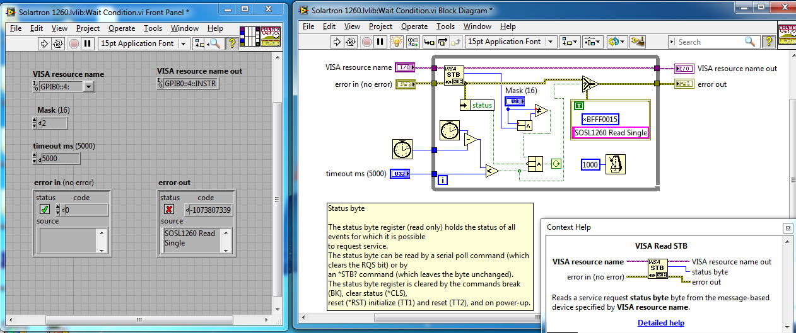Open Operate menu in Block Diagram window

coord(414,26)
